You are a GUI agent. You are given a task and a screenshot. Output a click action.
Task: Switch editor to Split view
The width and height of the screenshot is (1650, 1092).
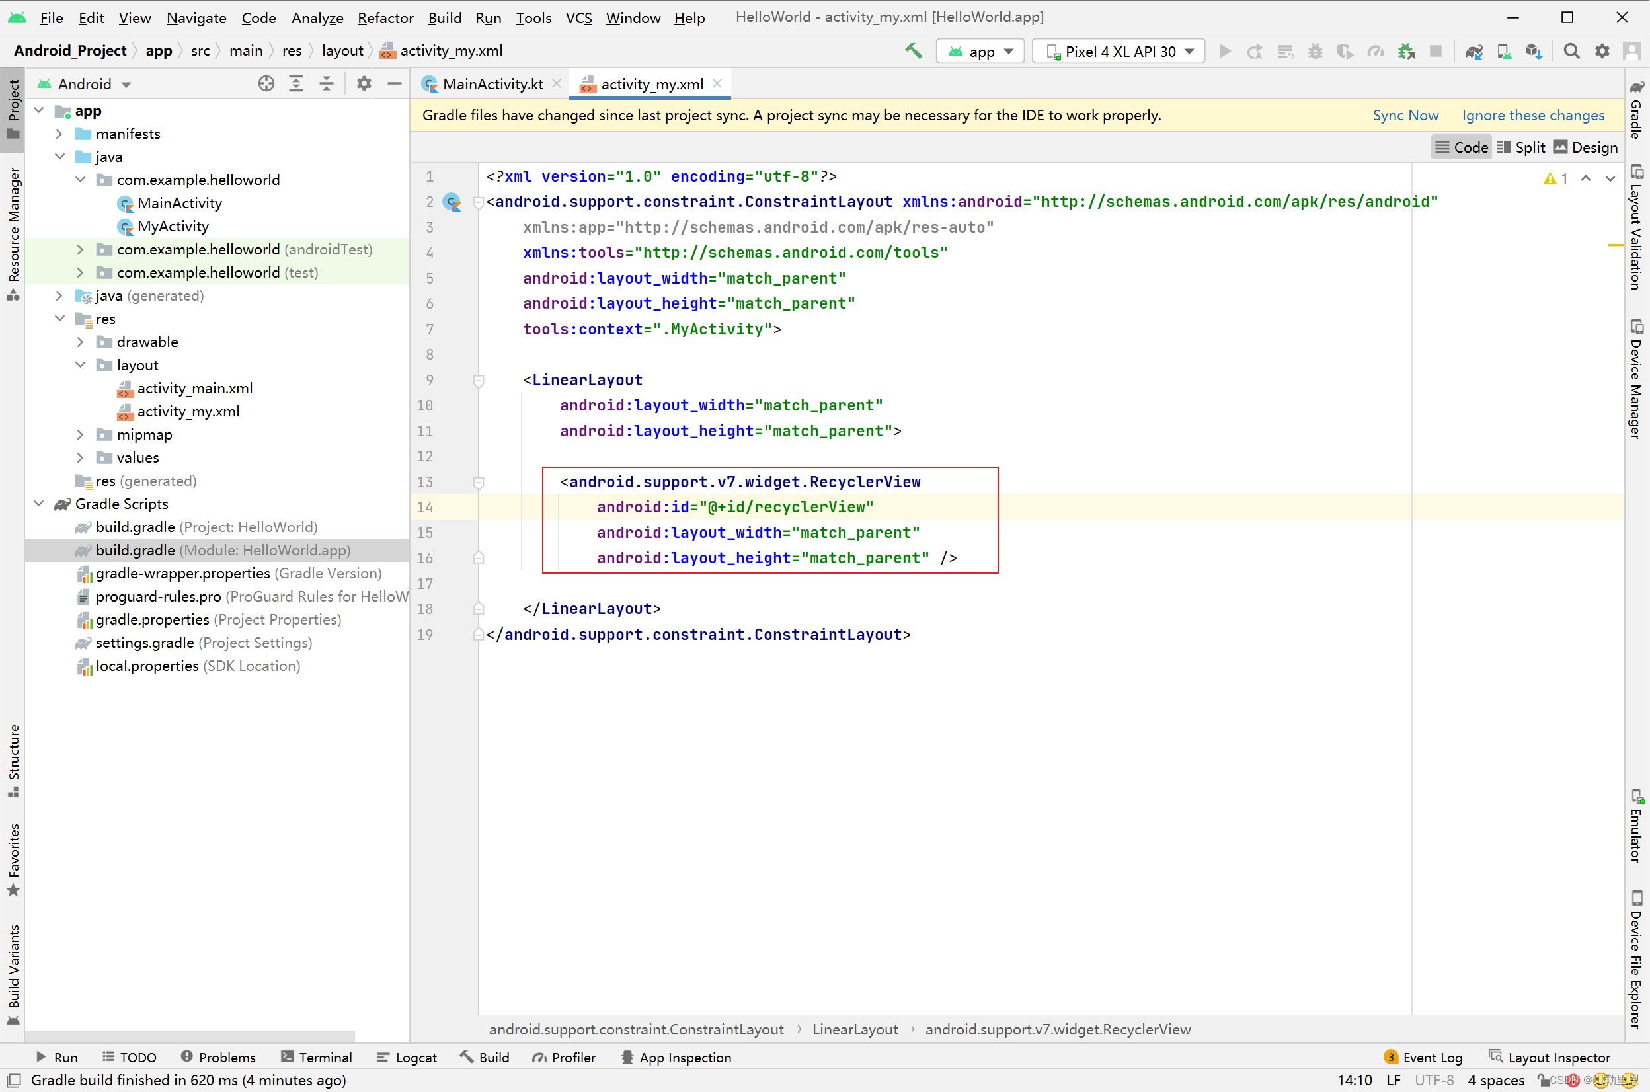click(1521, 147)
